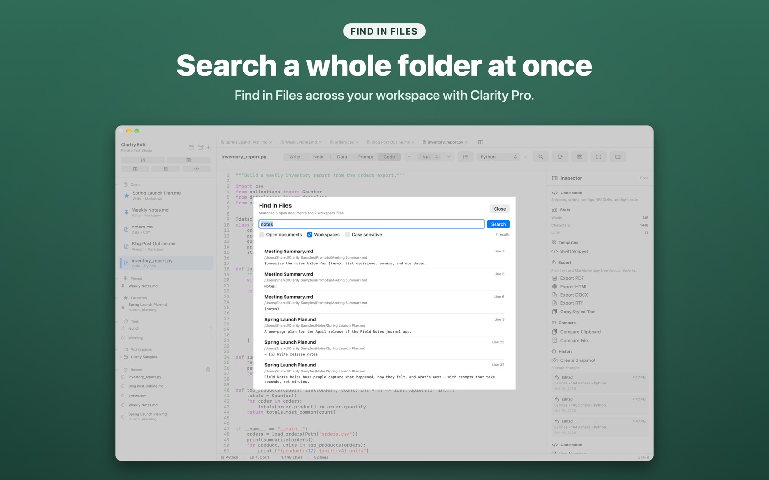Click the notes search input field
This screenshot has width=769, height=480.
pyautogui.click(x=372, y=224)
